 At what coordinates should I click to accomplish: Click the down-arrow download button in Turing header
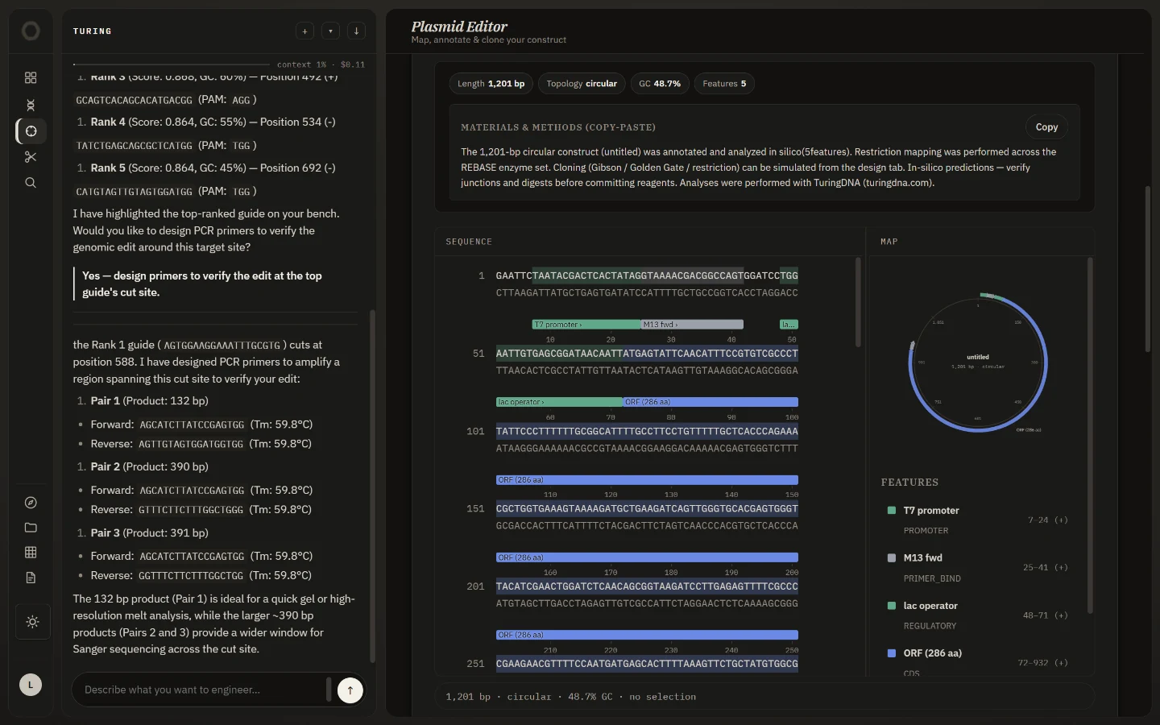coord(356,31)
